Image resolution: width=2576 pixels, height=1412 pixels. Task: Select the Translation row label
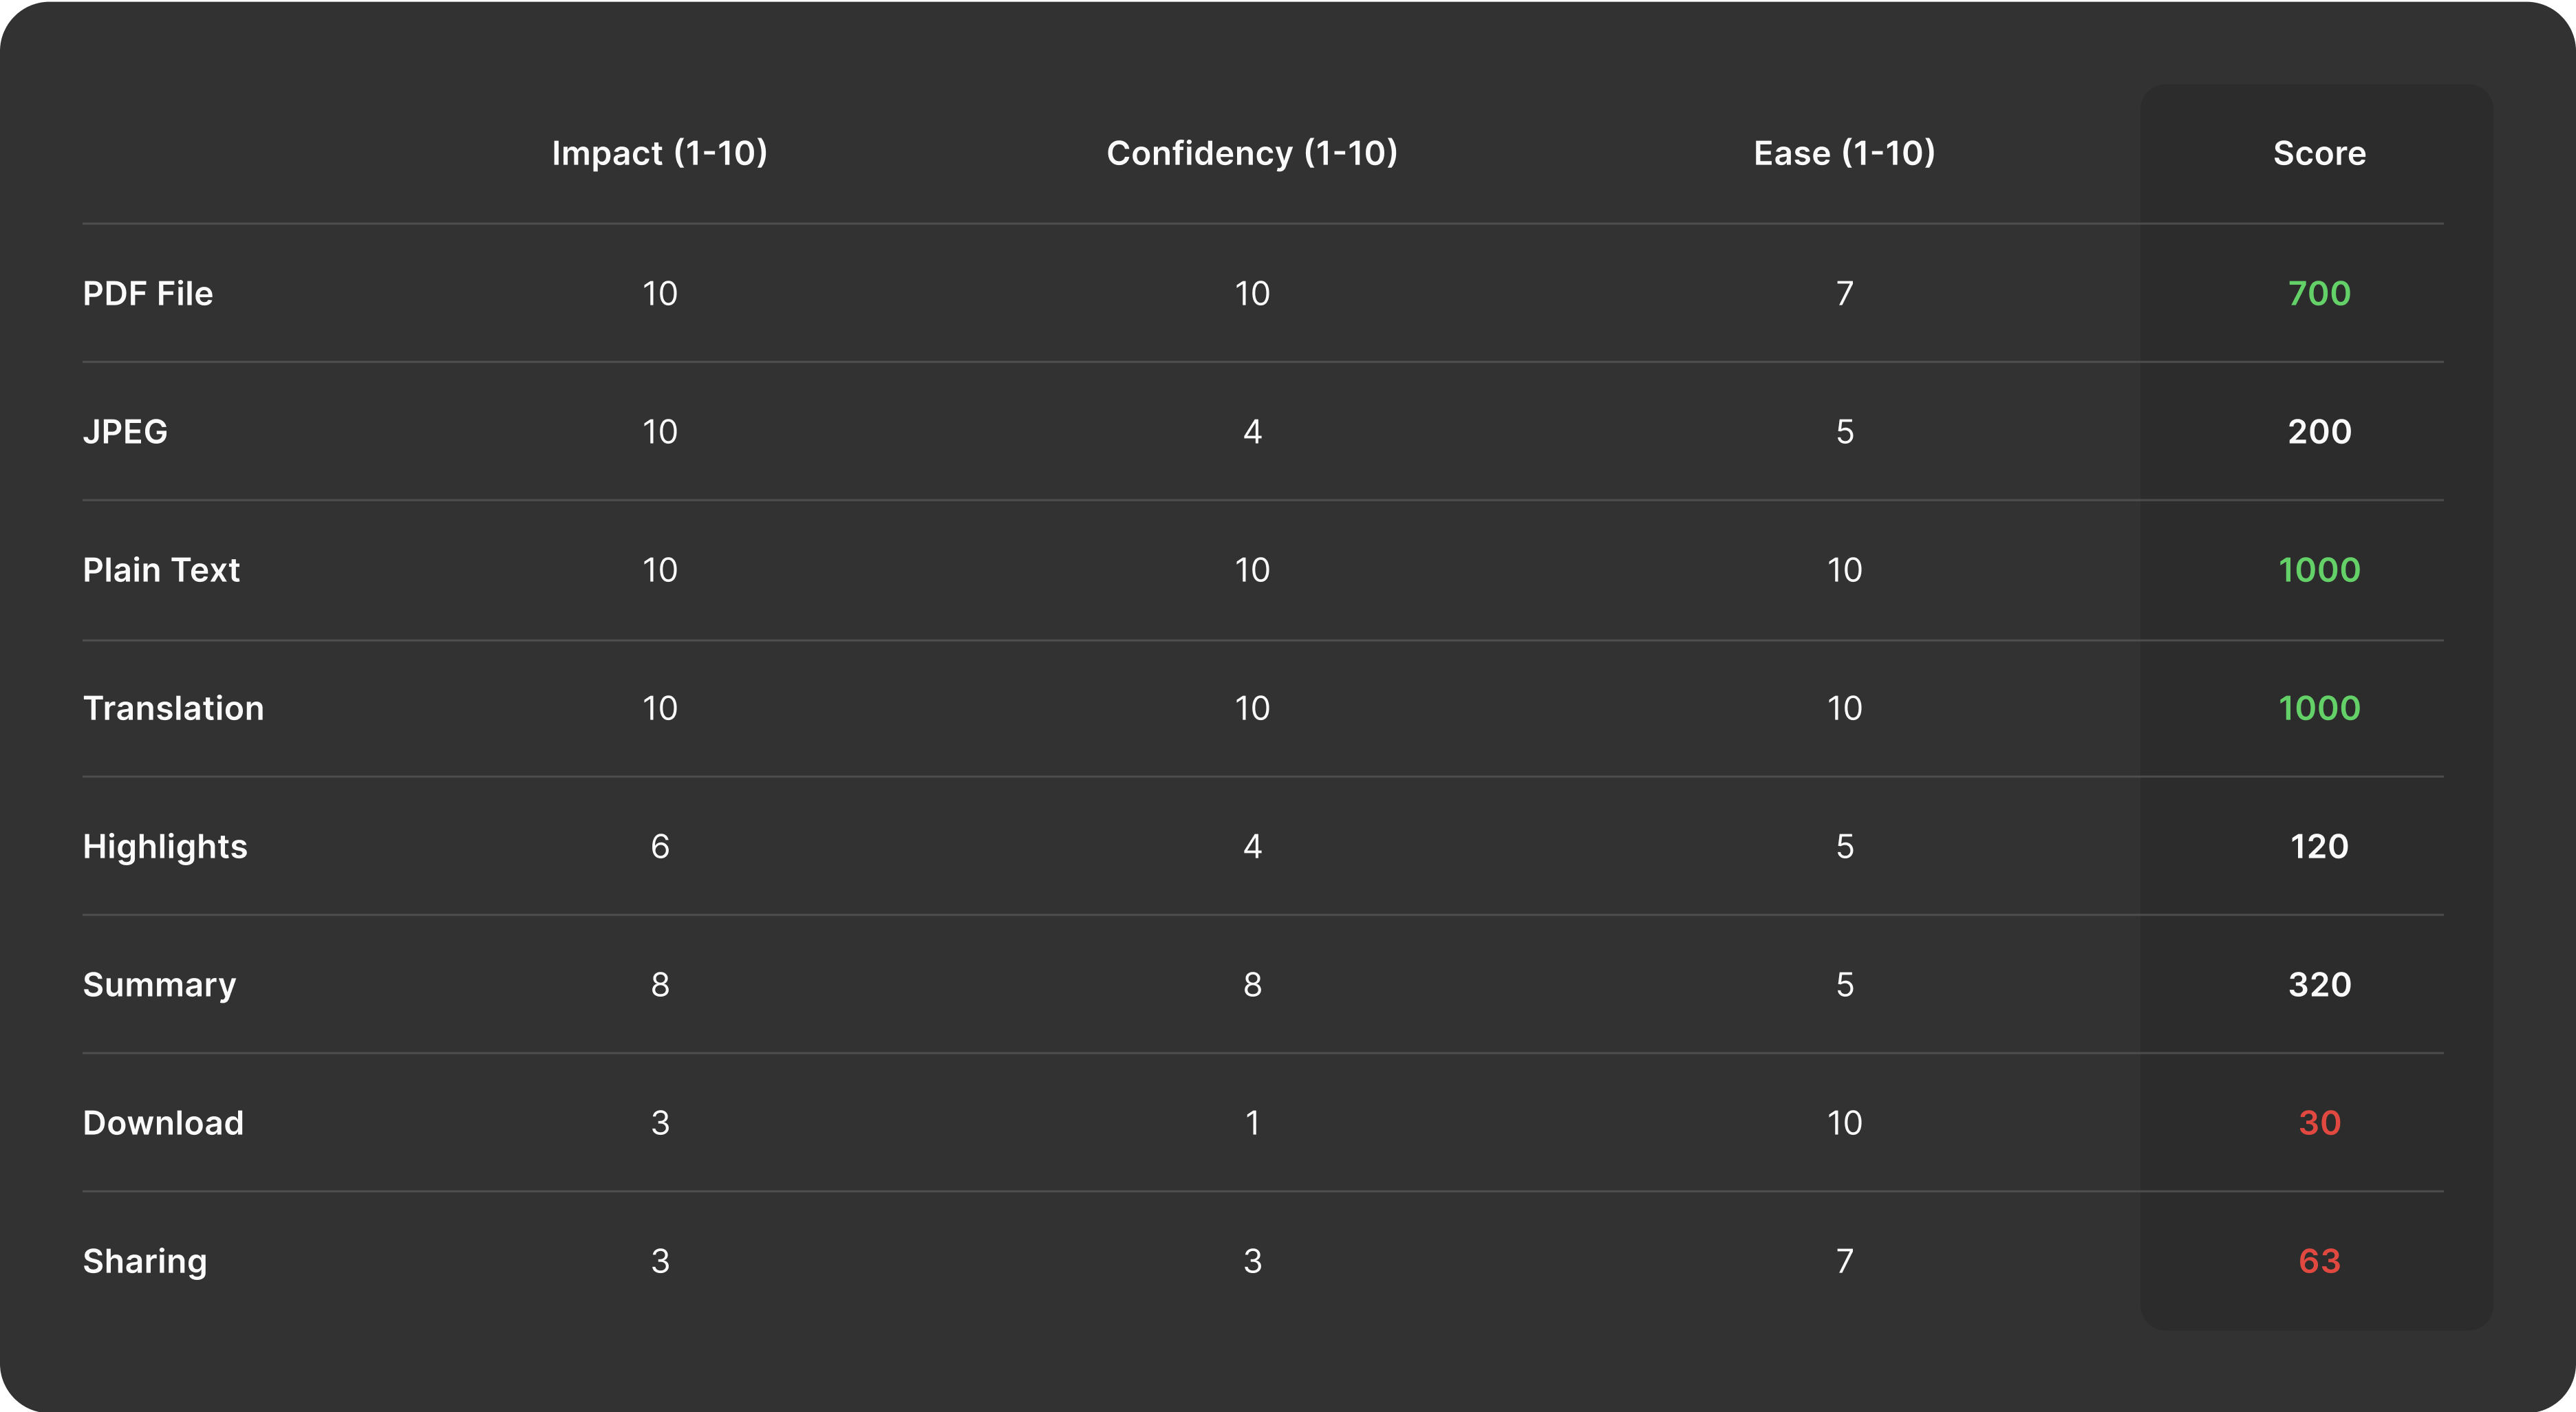(x=173, y=708)
